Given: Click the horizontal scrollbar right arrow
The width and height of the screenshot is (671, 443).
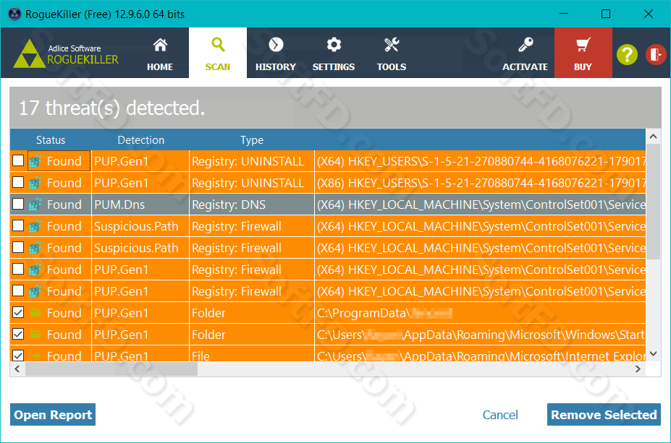Looking at the screenshot, I should pos(638,369).
